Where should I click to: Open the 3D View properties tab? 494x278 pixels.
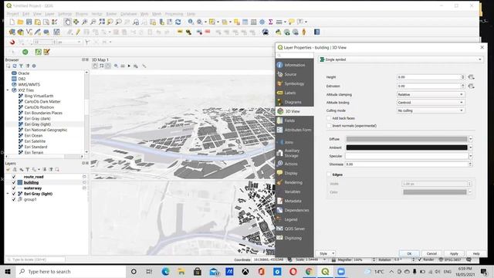tap(295, 111)
